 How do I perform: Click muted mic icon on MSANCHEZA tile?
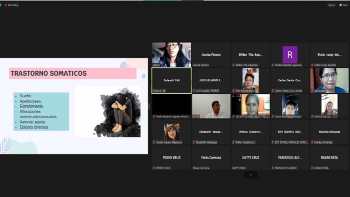click(x=312, y=168)
